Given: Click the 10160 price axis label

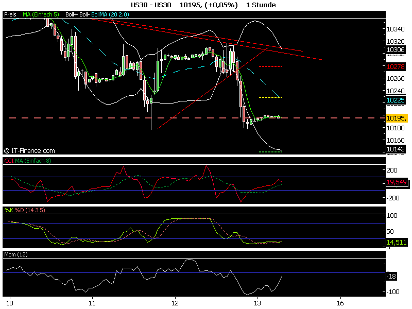Looking at the screenshot, I should (x=396, y=140).
